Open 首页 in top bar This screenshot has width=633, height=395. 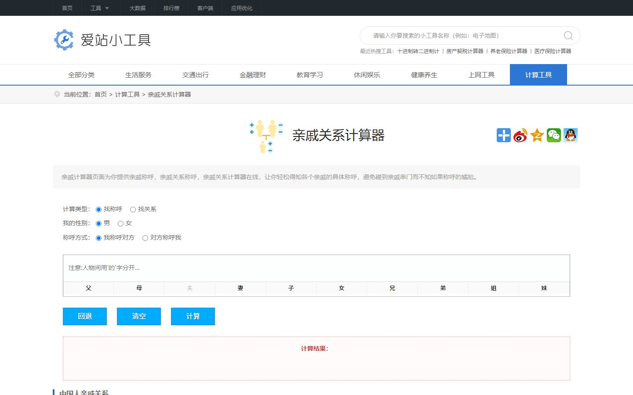point(67,8)
